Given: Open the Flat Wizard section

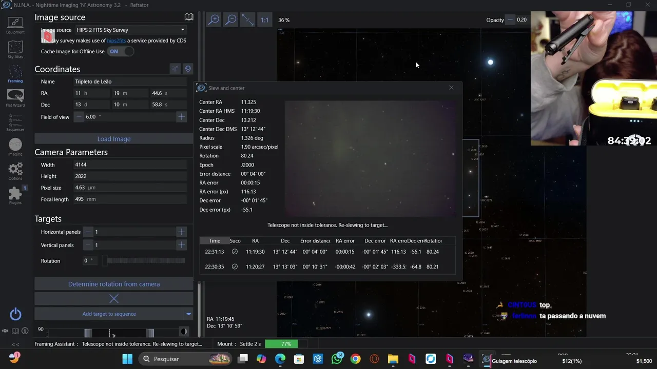Looking at the screenshot, I should click(x=15, y=98).
